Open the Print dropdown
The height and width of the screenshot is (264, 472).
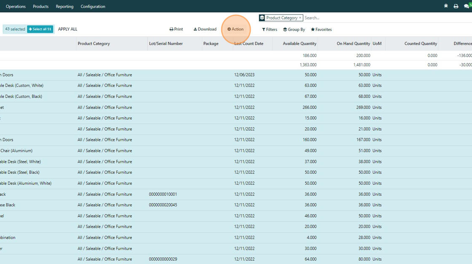tap(176, 30)
